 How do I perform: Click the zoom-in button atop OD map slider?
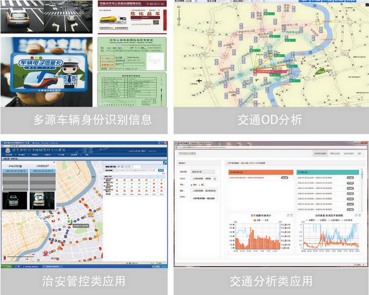click(179, 7)
